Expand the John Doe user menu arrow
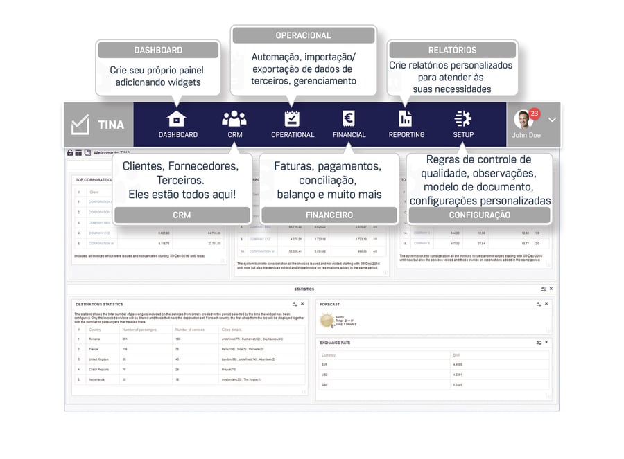Viewport: 624px width, 459px height. coord(552,120)
